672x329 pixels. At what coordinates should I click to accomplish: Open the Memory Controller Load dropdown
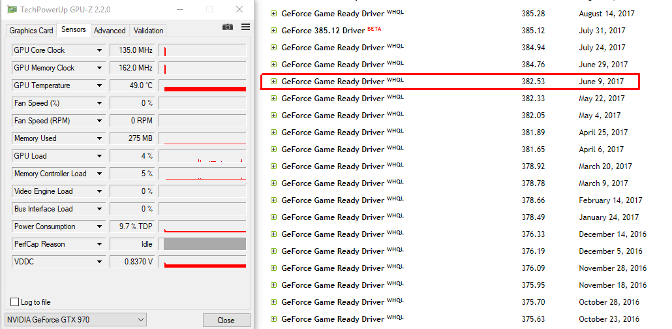(99, 173)
